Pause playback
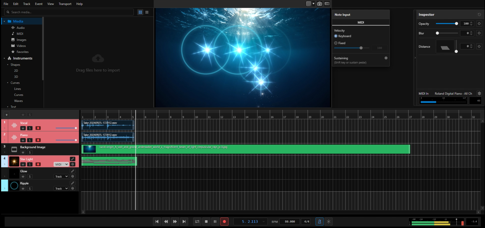The image size is (485, 228). 215,221
